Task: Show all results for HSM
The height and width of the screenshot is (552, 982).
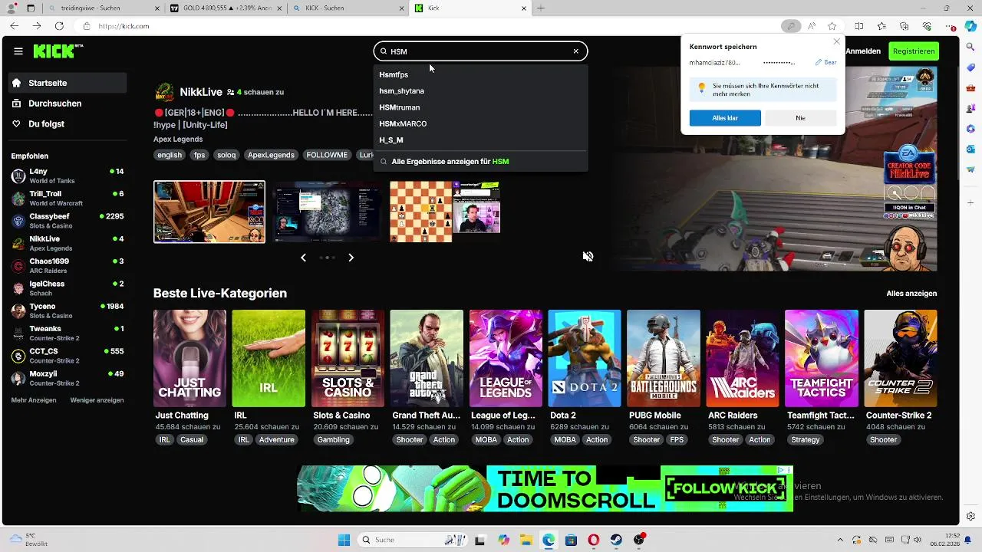Action: coord(480,162)
